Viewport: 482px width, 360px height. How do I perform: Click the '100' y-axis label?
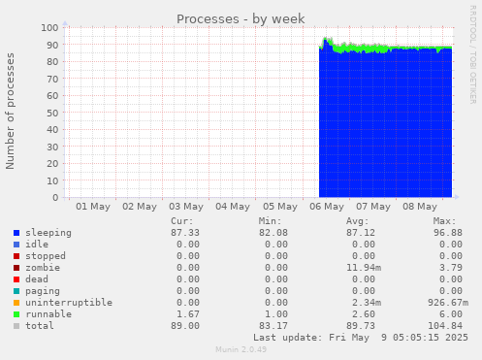pos(49,28)
